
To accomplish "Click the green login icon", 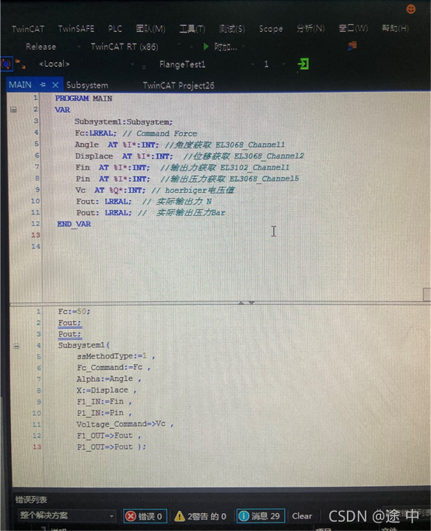I will click(303, 64).
